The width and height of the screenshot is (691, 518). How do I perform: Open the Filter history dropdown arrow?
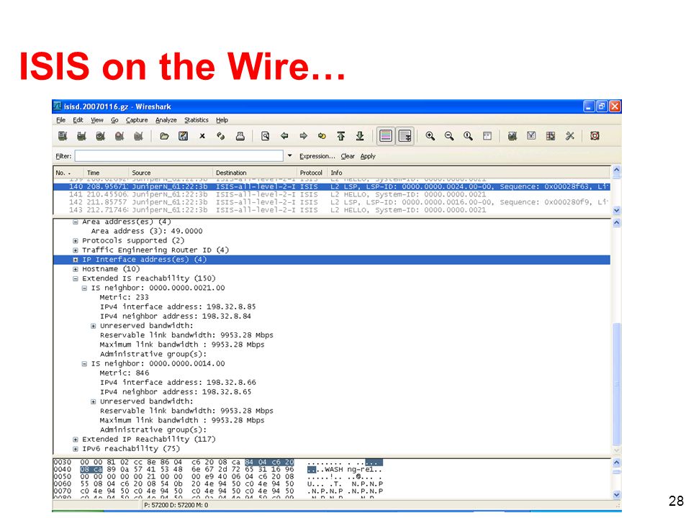(289, 155)
